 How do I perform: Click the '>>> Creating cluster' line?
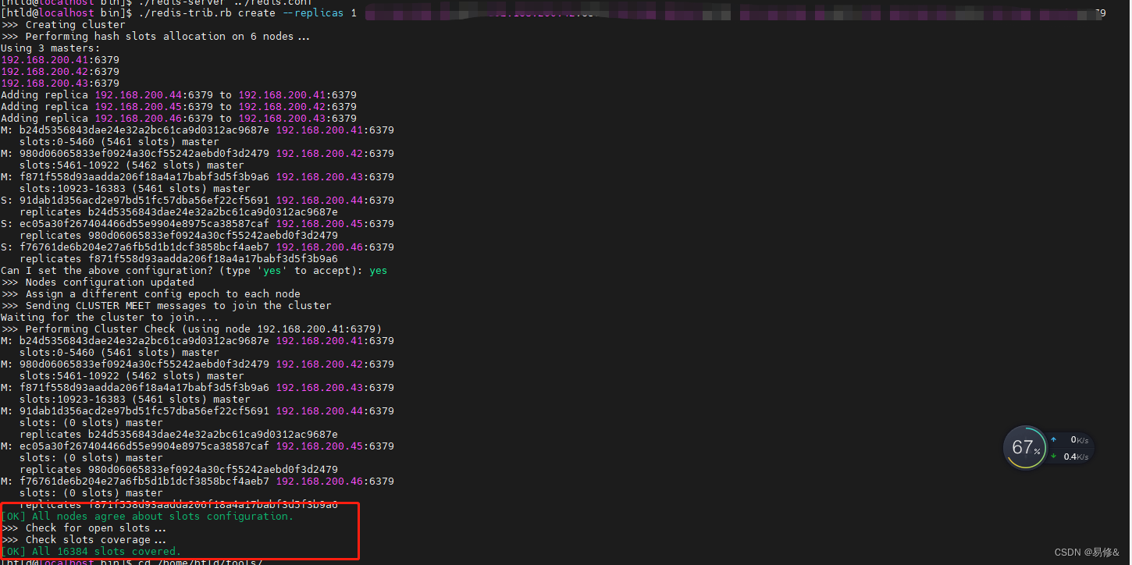63,25
